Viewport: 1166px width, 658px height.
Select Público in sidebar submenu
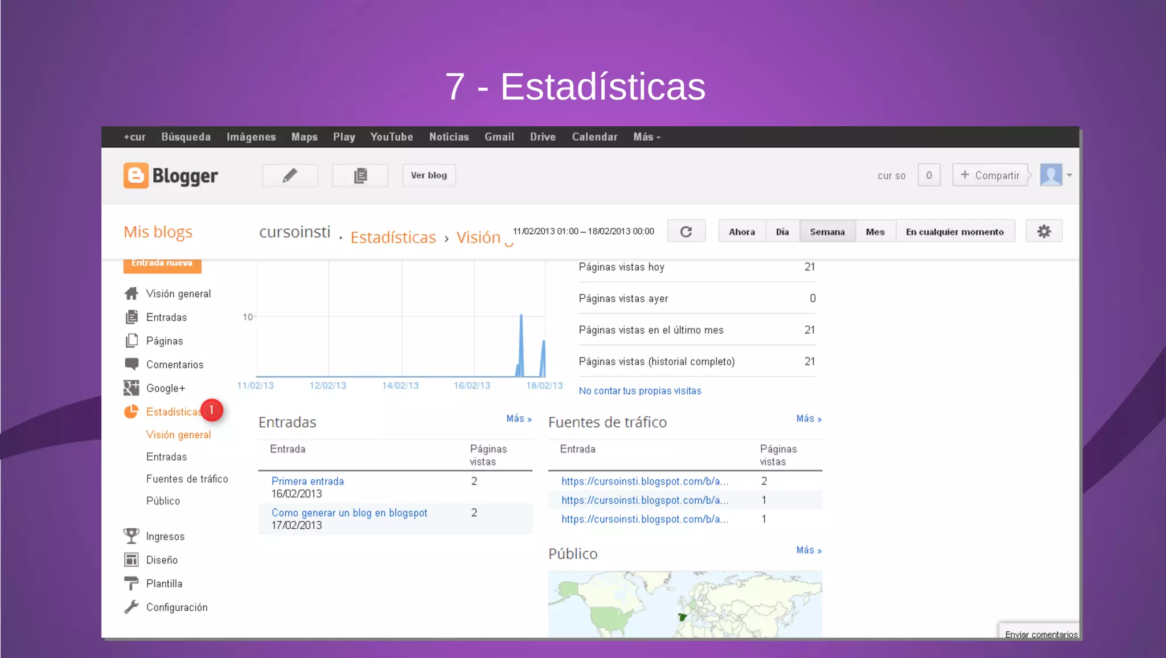coord(163,501)
